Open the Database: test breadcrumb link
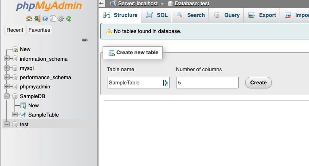 click(x=192, y=4)
